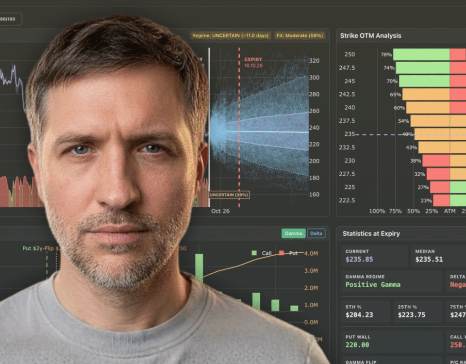Screen dimensions: 466x364
Task: Click the 5TH % value $204.23
Action: (x=359, y=315)
